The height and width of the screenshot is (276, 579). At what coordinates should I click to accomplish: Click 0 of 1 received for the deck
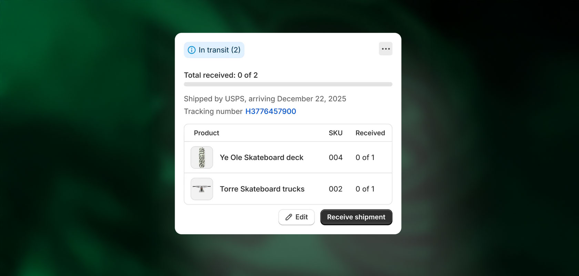click(x=365, y=157)
